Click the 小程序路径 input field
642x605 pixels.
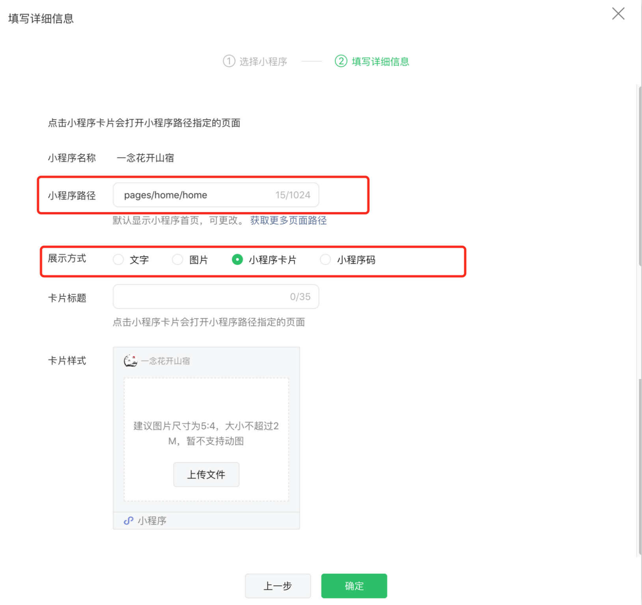[216, 195]
